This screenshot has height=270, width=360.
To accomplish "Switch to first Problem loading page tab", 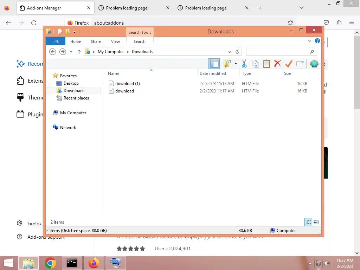I will pyautogui.click(x=127, y=8).
